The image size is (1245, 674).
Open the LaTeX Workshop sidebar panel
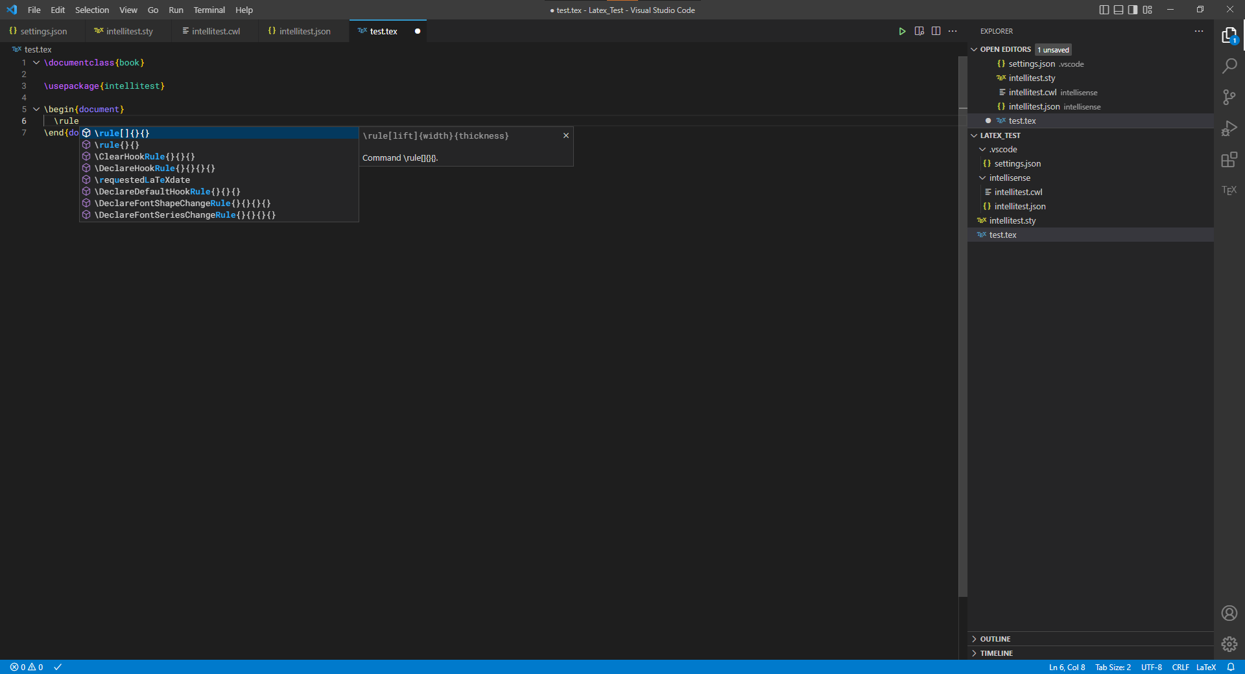click(x=1229, y=190)
